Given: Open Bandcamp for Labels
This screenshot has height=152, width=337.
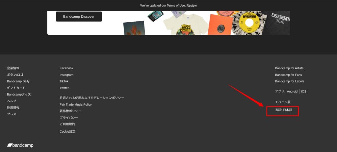Looking at the screenshot, I should (x=290, y=81).
